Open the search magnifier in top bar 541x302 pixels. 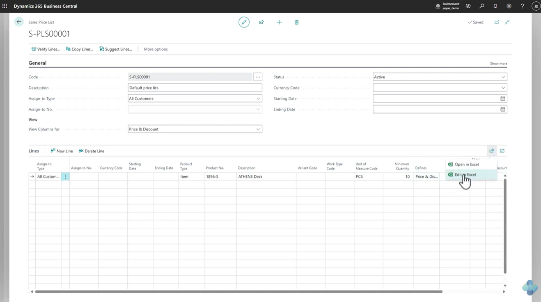(482, 6)
